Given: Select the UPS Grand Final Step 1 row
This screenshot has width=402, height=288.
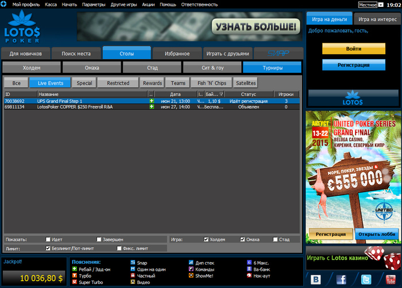Looking at the screenshot, I should click(152, 101).
